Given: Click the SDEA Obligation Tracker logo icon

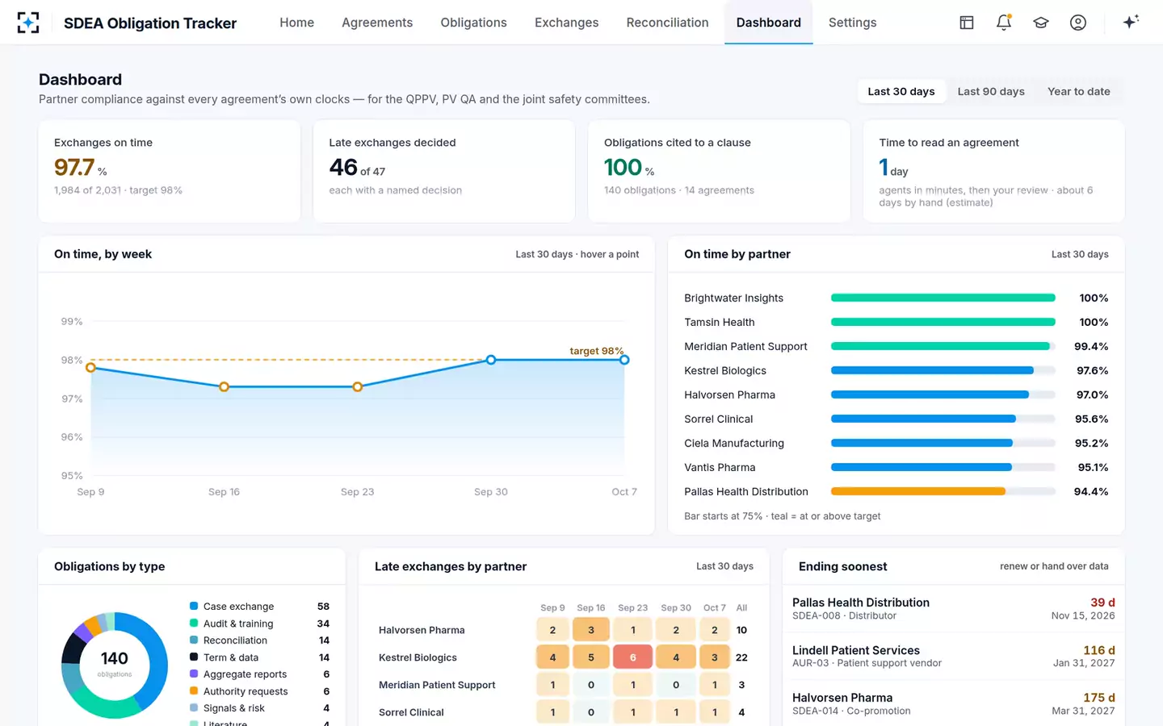Looking at the screenshot, I should (x=28, y=23).
